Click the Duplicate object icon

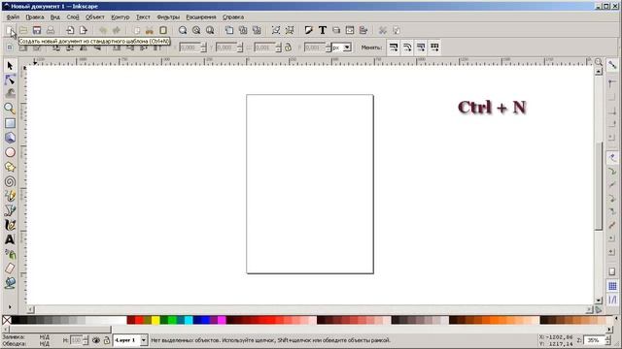pos(229,30)
